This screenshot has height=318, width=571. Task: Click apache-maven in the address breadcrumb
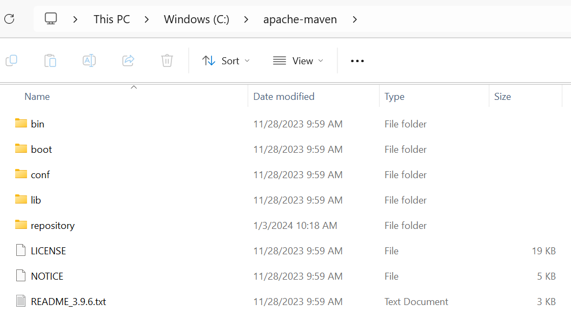(x=300, y=19)
